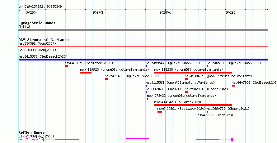277x143 pixels.
Task: Click the red nsv4130485 variant bar
Action: pyautogui.click(x=186, y=79)
